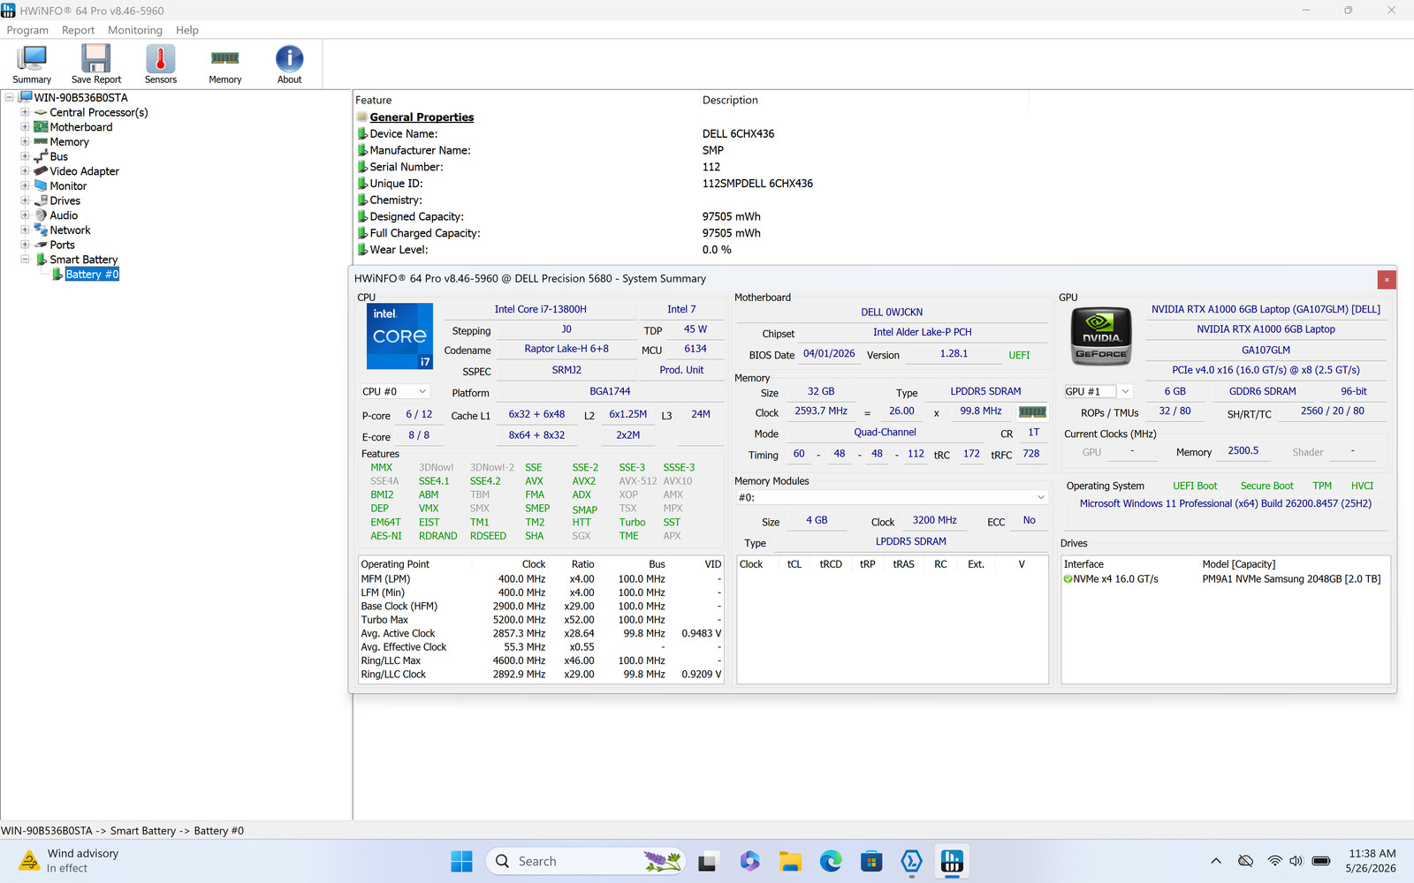Screen dimensions: 1414x883
Task: Click the Save Report floppy icon
Action: (95, 64)
